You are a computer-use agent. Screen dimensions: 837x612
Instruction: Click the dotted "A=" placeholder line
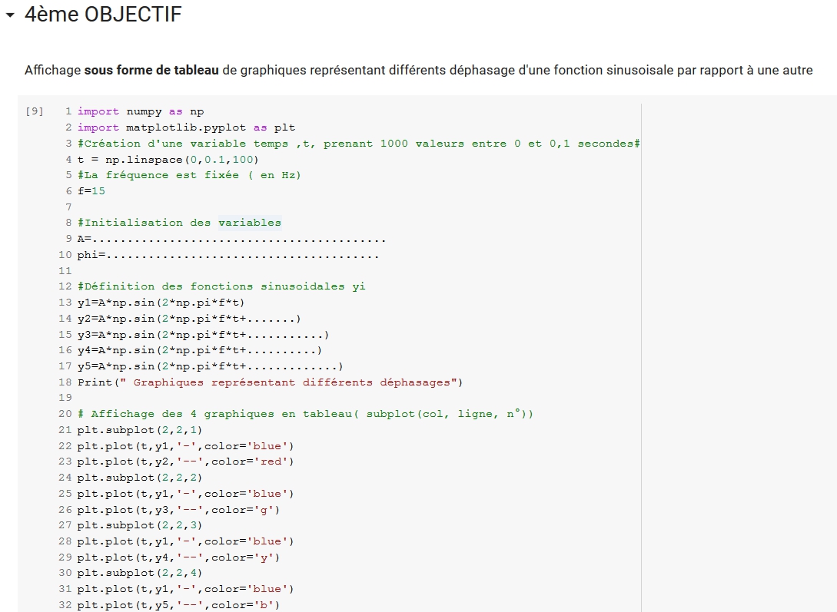tap(231, 239)
